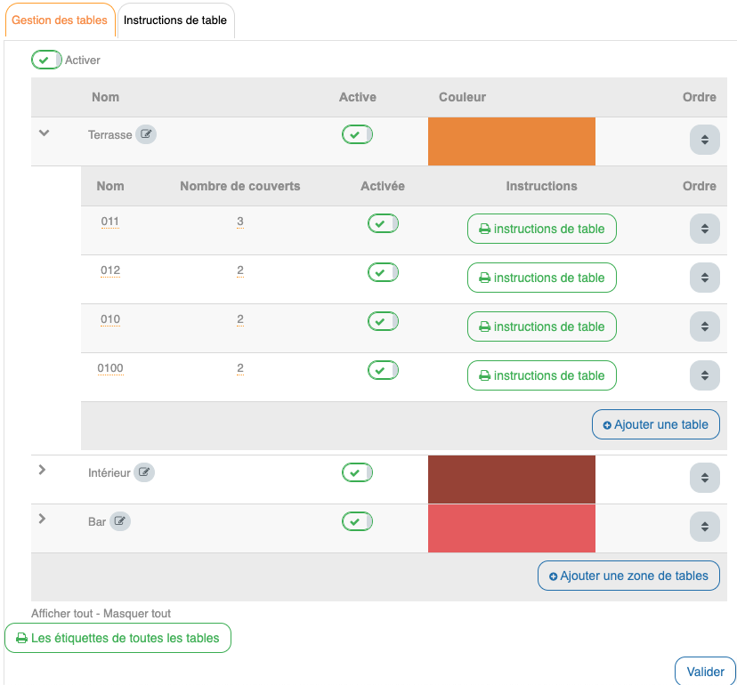Click the order sort handle for Bar zone

704,526
